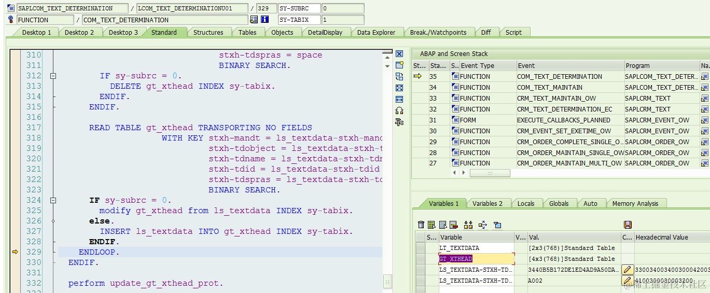Open the Script tab
710x293 pixels.
coord(513,32)
